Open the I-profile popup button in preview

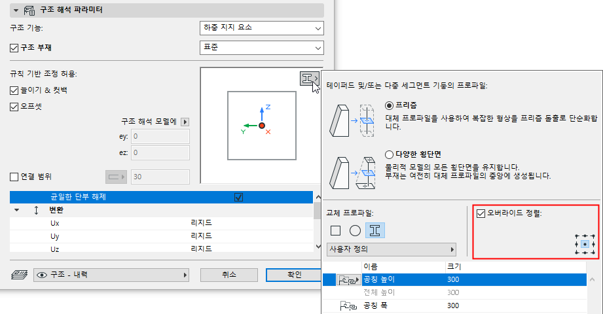310,78
